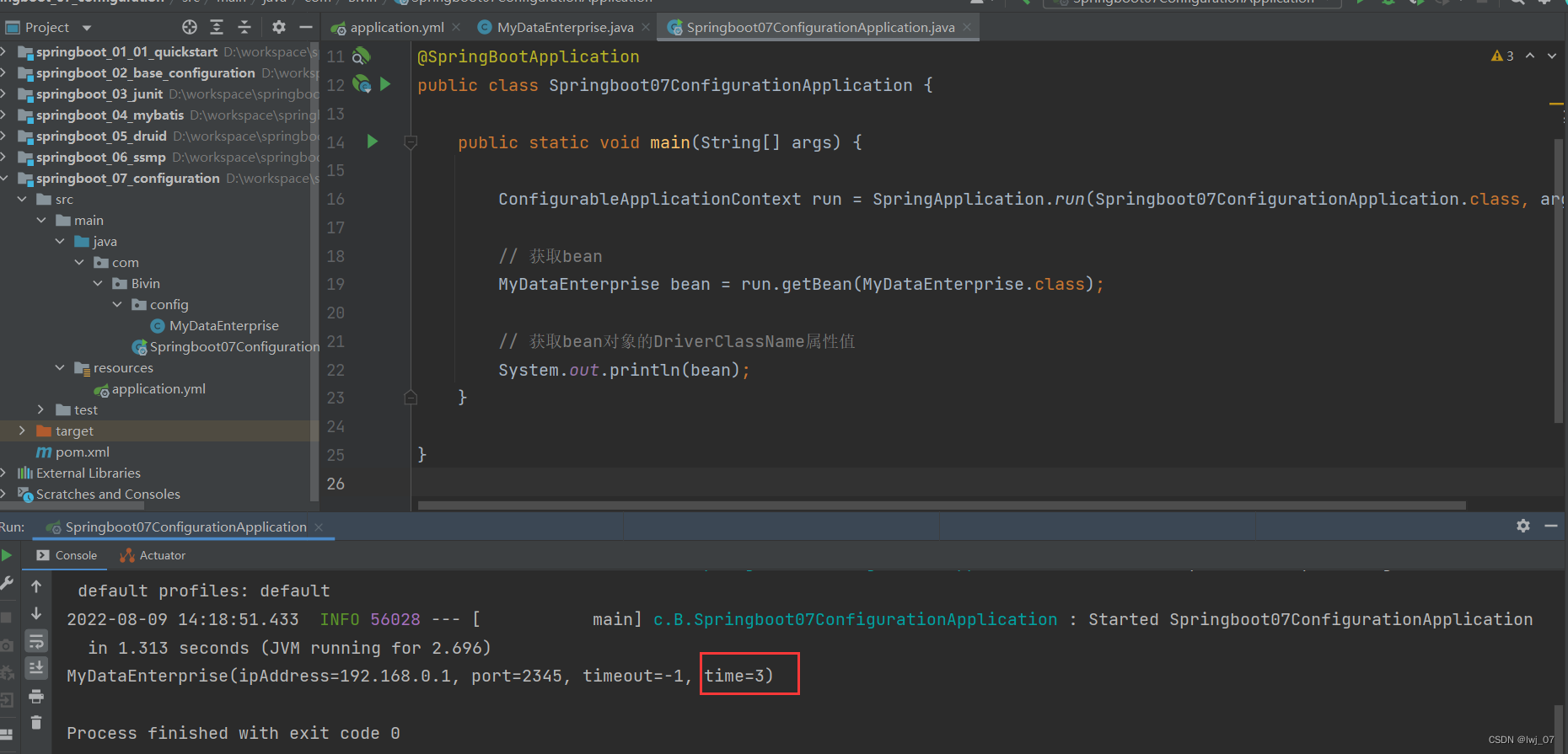The height and width of the screenshot is (754, 1568).
Task: Click Select Opened File crosshair icon
Action: (x=190, y=28)
